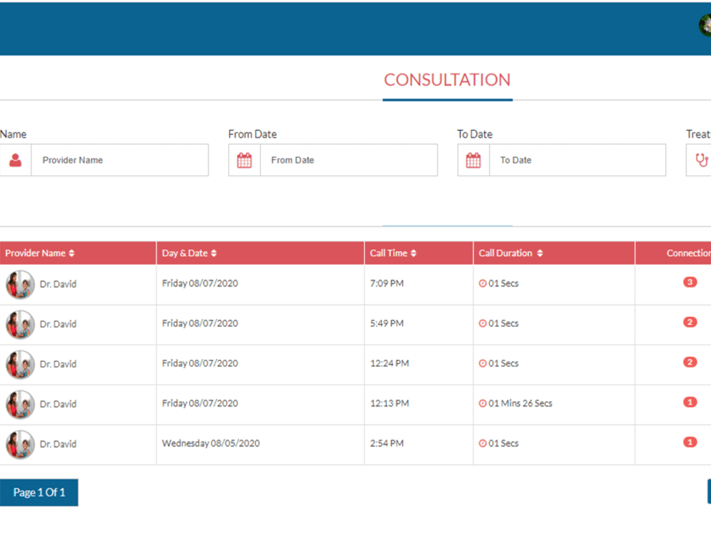This screenshot has height=533, width=711.
Task: Click the From Date field label
Action: click(x=252, y=134)
